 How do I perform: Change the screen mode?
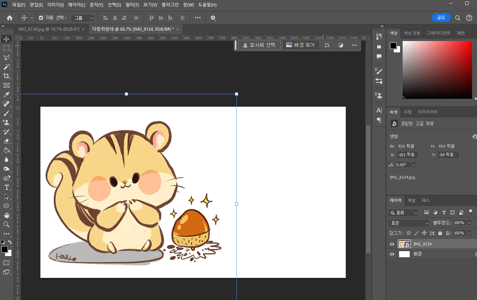(x=6, y=272)
